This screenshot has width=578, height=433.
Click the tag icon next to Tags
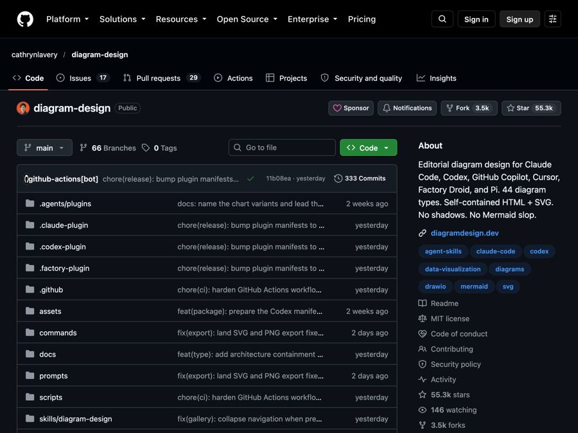pyautogui.click(x=146, y=148)
